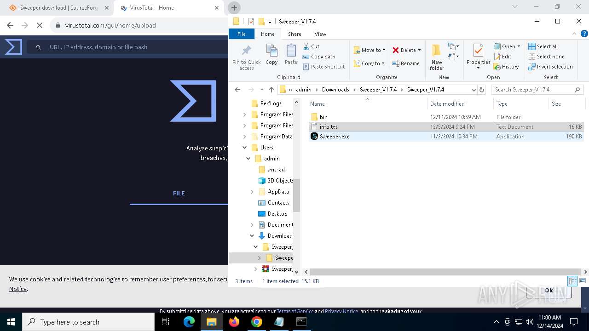
Task: Click the Search Sweeper_V1.7.4 field
Action: click(537, 90)
